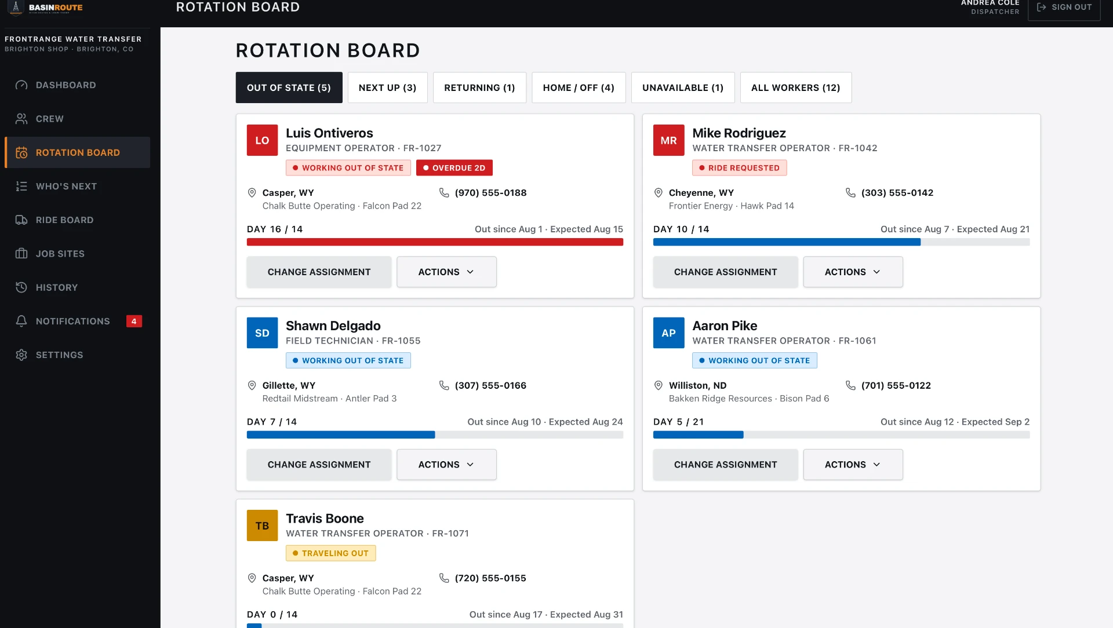
Task: Click phone icon for Luis Ontiveros
Action: tap(444, 193)
